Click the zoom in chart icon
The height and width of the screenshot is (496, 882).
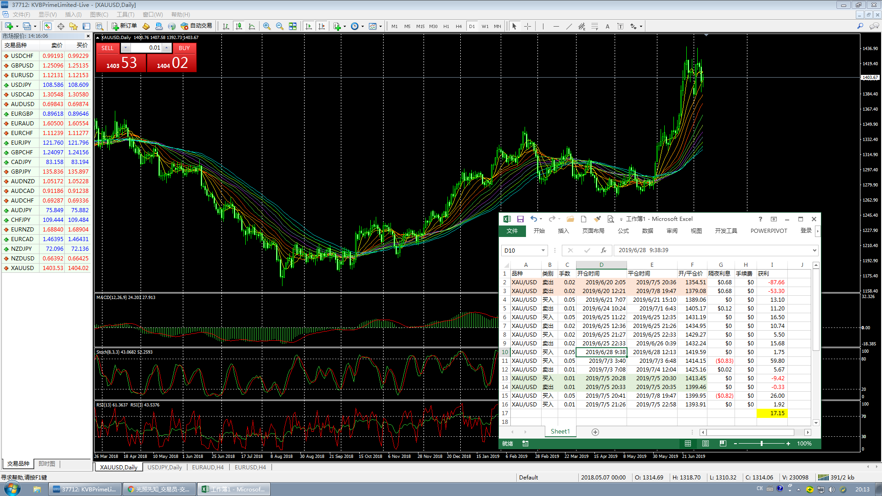point(266,26)
